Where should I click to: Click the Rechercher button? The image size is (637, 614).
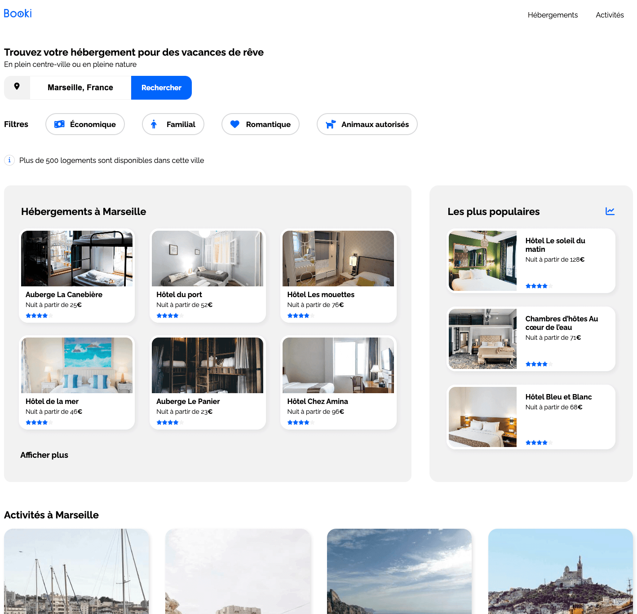tap(161, 88)
